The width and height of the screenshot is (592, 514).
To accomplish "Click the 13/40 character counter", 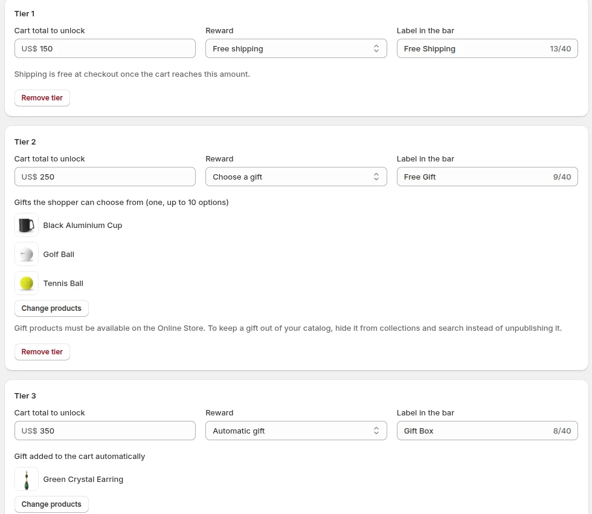I will pos(561,49).
